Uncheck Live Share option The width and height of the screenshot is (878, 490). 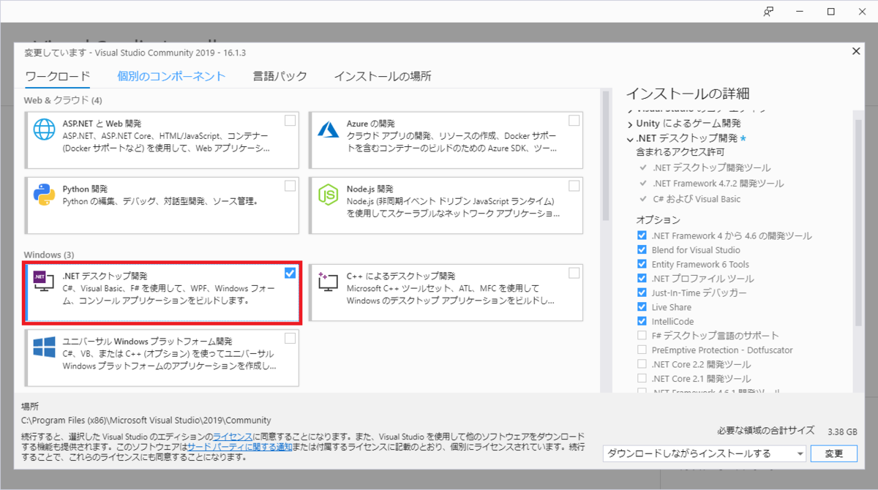(x=642, y=307)
